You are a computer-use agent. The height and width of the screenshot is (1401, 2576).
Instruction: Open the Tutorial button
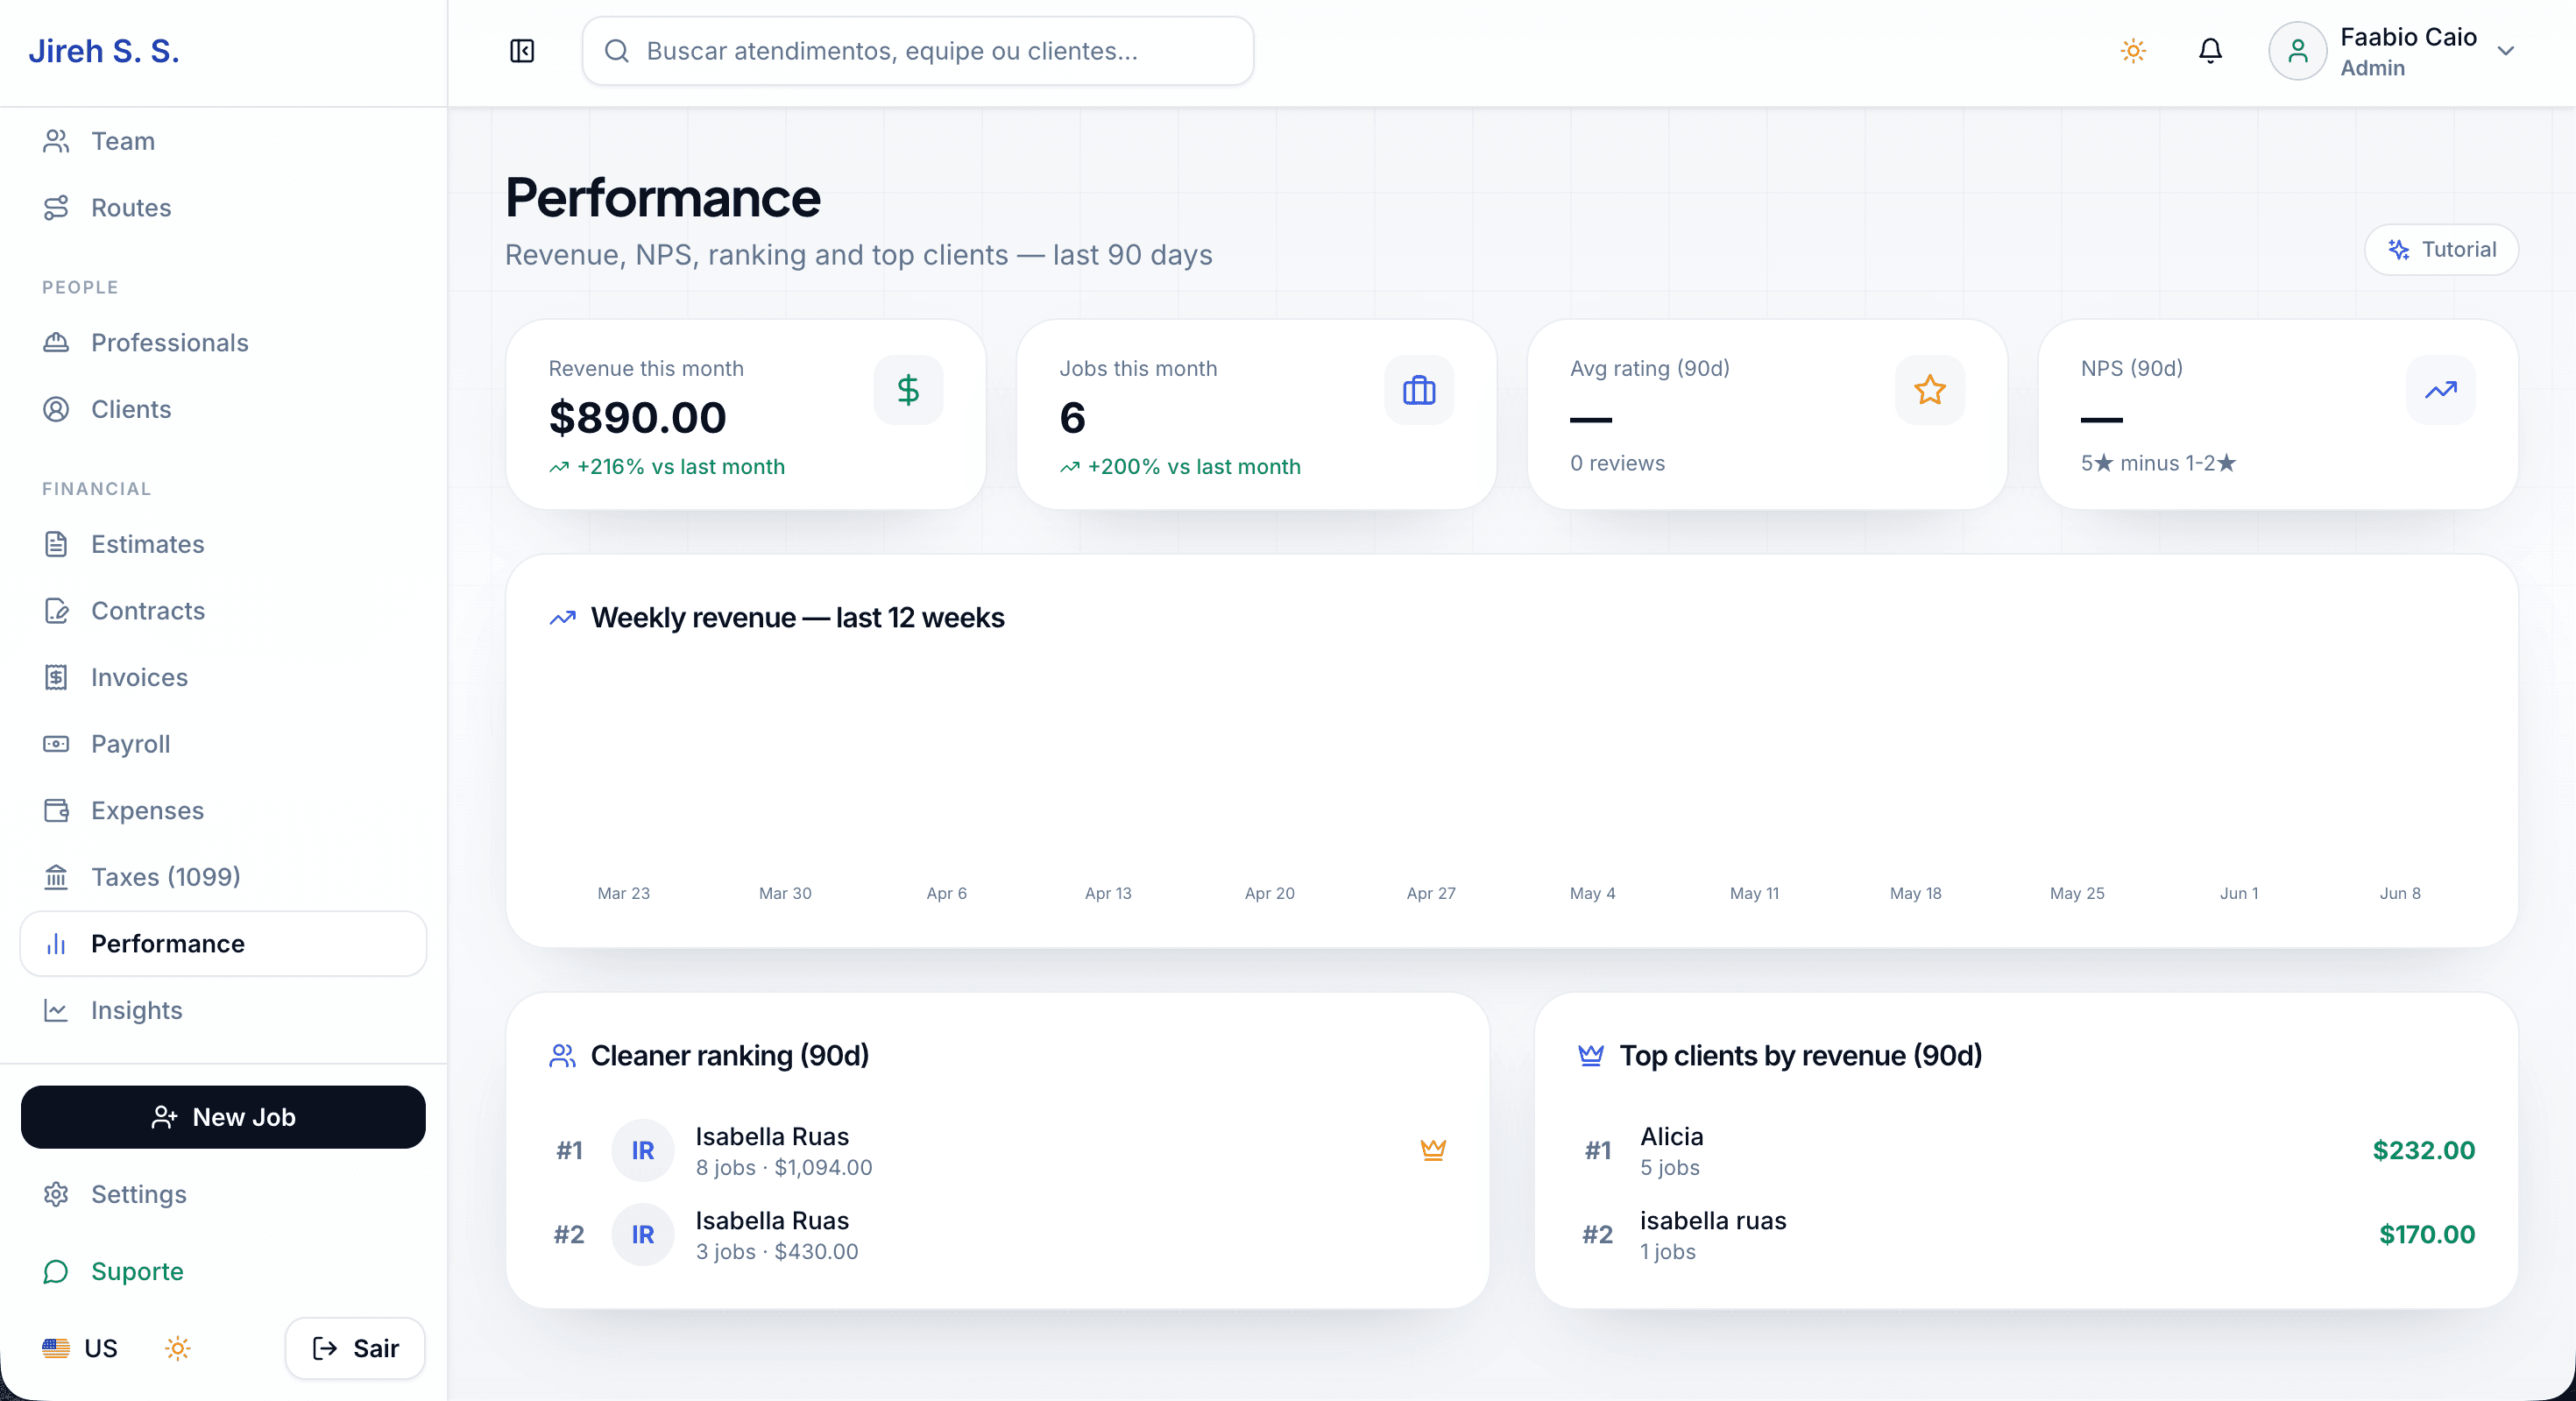tap(2441, 249)
